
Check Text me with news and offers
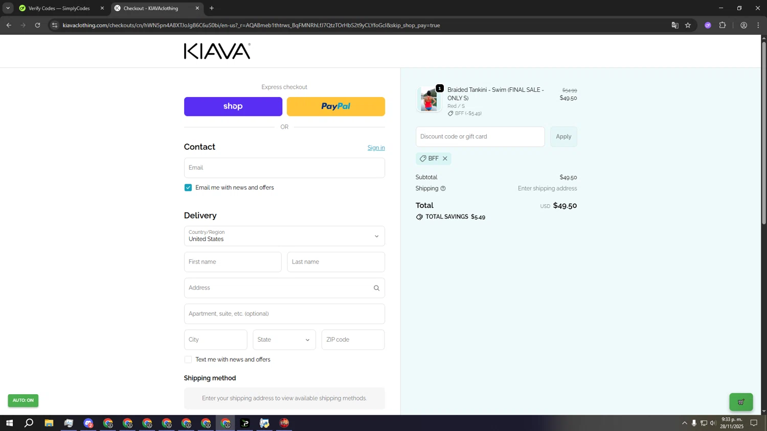pos(188,360)
